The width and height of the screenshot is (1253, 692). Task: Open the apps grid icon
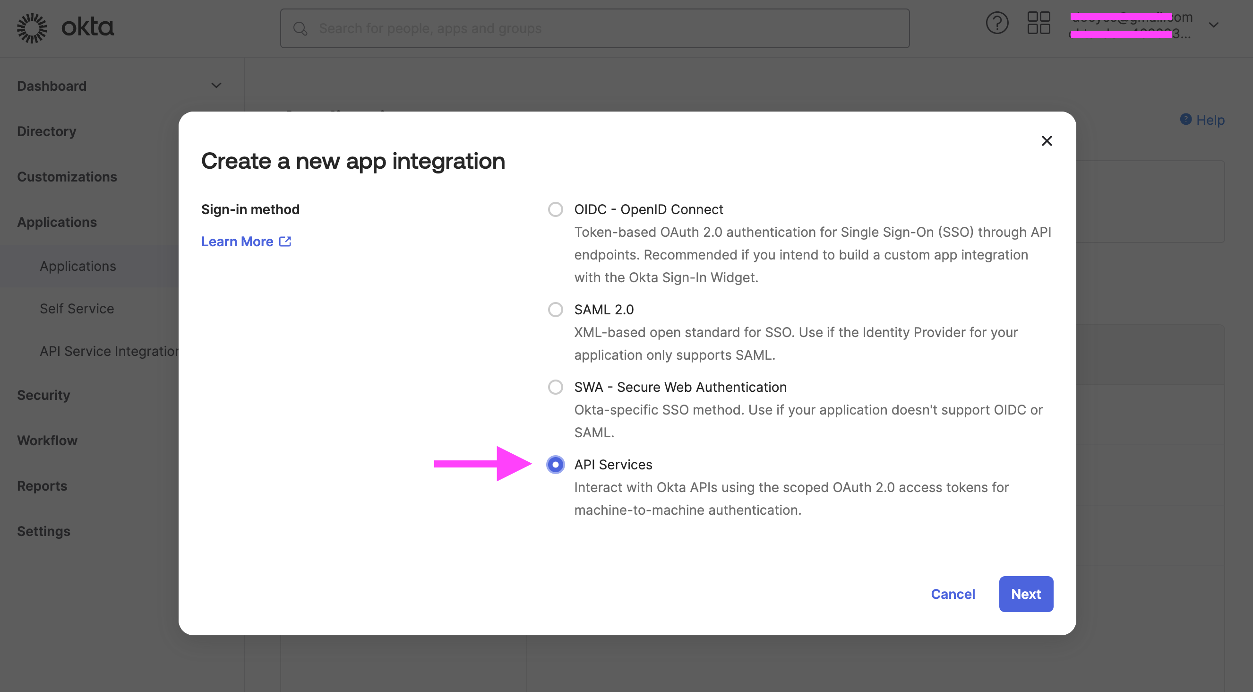coord(1038,23)
